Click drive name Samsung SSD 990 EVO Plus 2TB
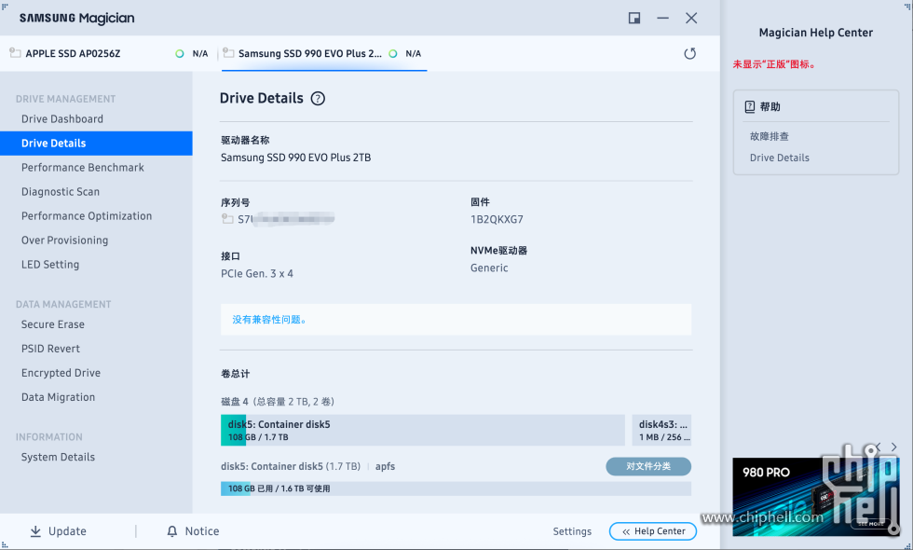The height and width of the screenshot is (550, 913). point(296,158)
